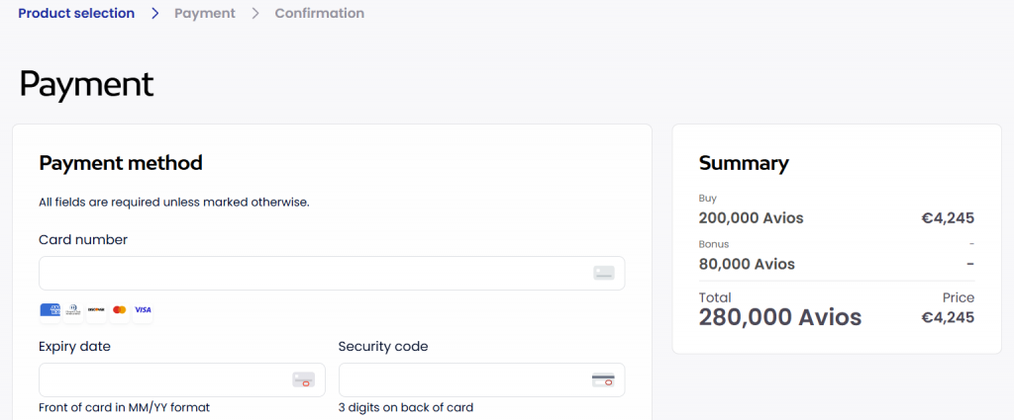Click the 200,000 Avios buy amount
Image resolution: width=1014 pixels, height=420 pixels.
[751, 217]
